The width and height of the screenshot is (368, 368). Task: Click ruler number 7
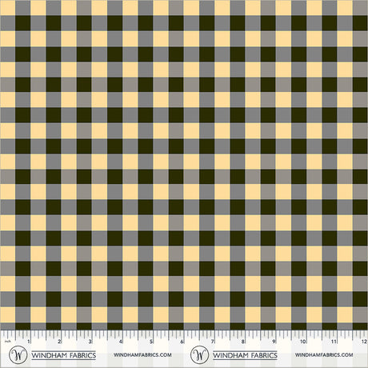(x=213, y=342)
